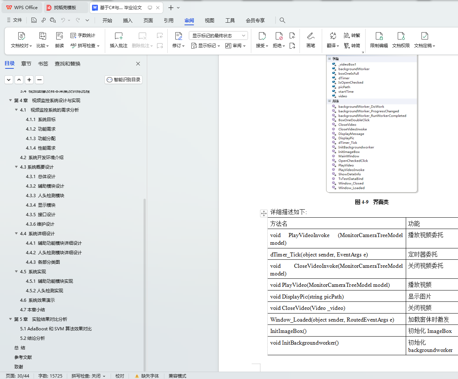Convert text with 转繁 simplified-to-traditional
Viewport: 458px width, 379px height.
point(352,35)
